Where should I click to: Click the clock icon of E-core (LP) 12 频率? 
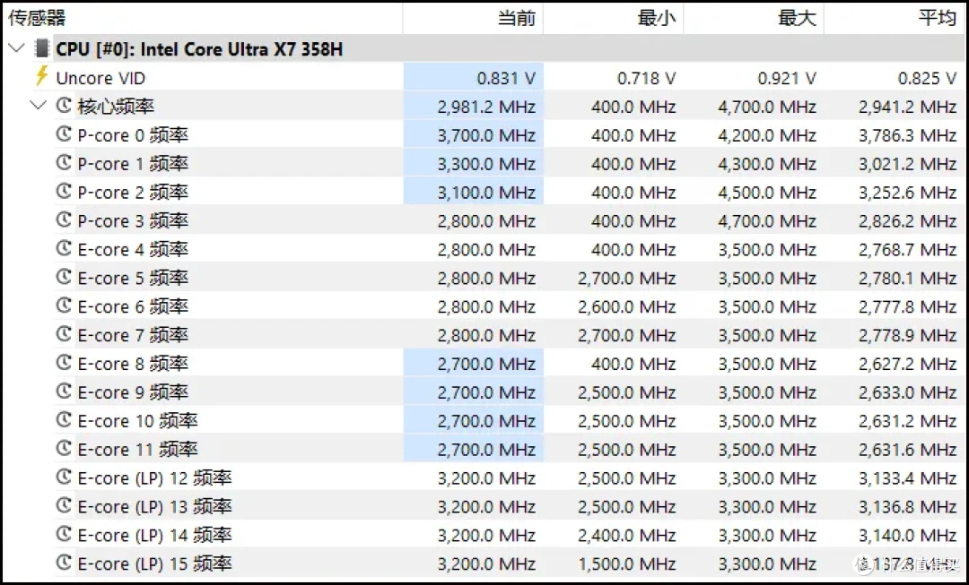tap(64, 477)
